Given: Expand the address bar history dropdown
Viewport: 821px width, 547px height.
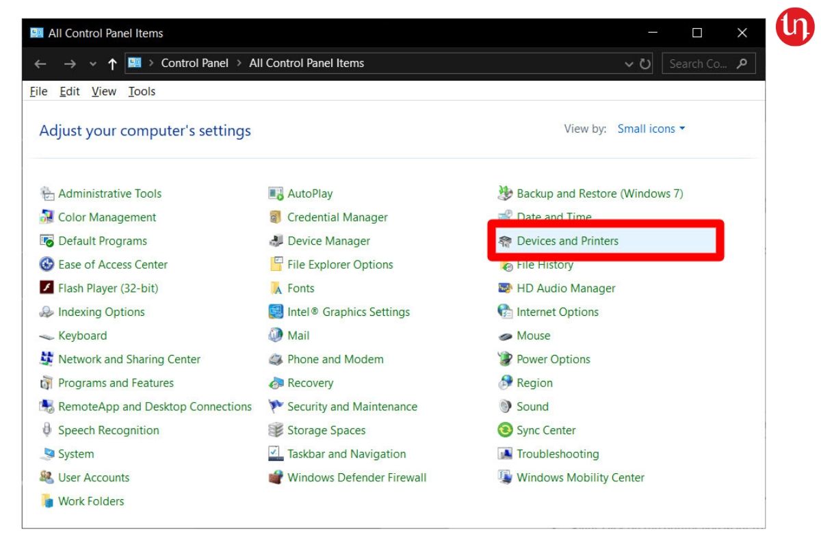Looking at the screenshot, I should [x=629, y=64].
